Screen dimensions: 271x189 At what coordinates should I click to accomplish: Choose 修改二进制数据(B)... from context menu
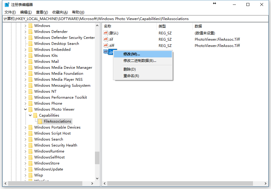[143, 61]
